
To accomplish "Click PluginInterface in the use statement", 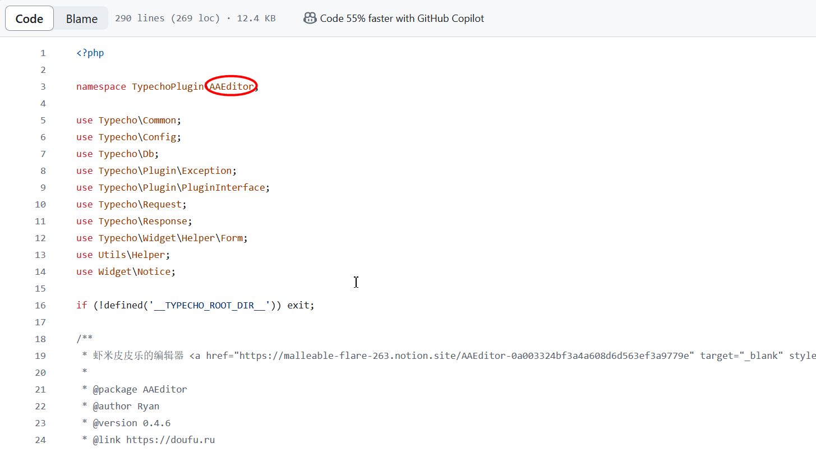I will pos(232,187).
